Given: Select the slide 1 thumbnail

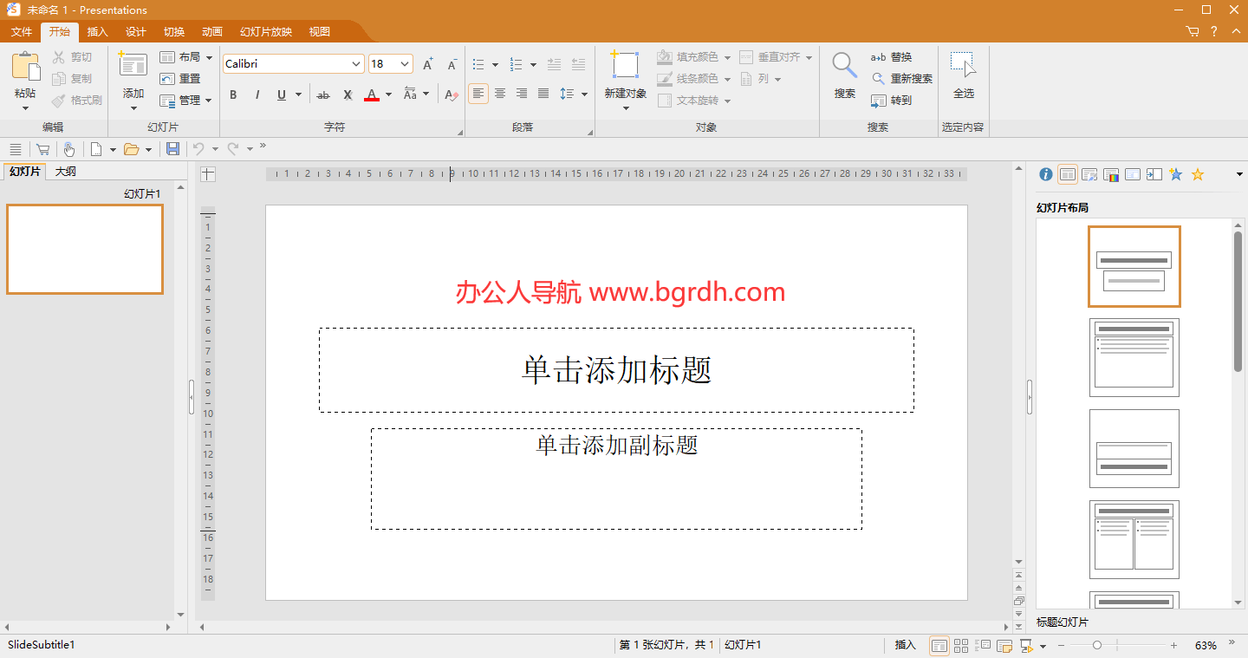Looking at the screenshot, I should click(x=84, y=249).
